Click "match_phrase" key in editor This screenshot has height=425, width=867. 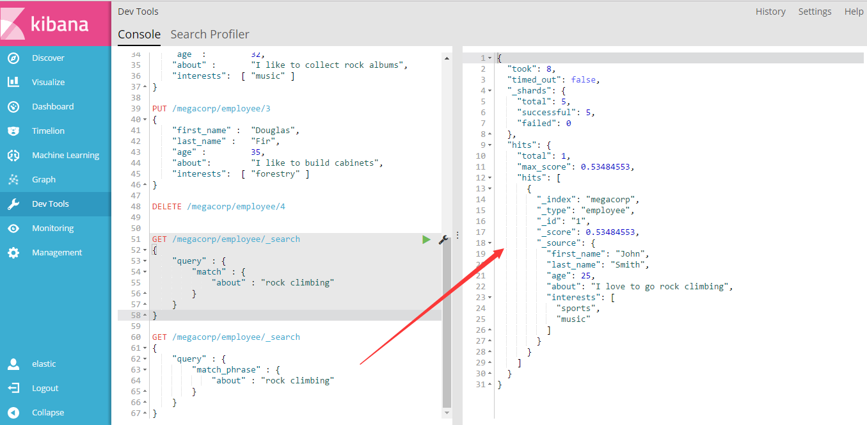(x=226, y=370)
